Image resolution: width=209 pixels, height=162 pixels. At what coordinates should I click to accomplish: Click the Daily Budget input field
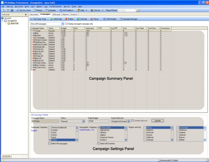coord(99,121)
